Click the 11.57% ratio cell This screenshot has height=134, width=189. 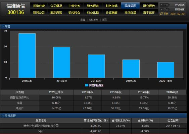pyautogui.click(x=88, y=97)
